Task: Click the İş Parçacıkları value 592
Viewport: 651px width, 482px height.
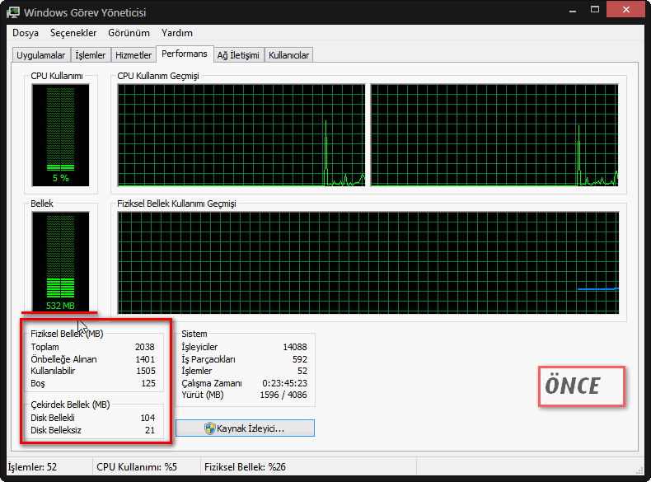Action: pyautogui.click(x=300, y=359)
